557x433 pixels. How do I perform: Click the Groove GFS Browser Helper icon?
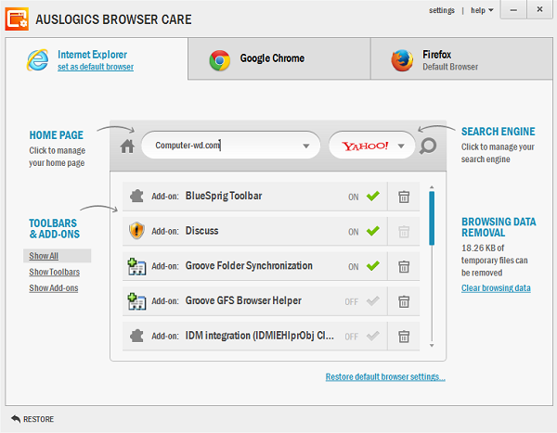(x=136, y=301)
